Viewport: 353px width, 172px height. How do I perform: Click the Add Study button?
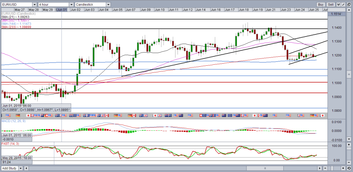coord(10,168)
